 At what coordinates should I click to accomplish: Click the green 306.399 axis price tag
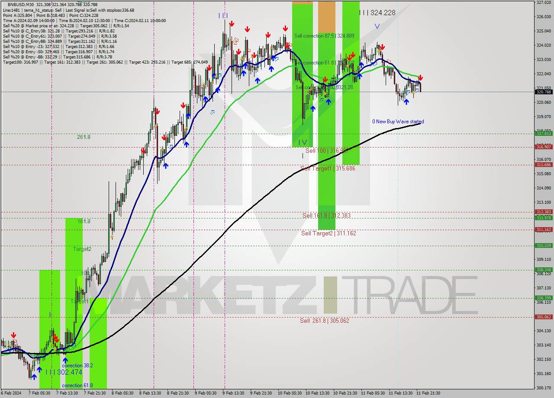pos(544,298)
